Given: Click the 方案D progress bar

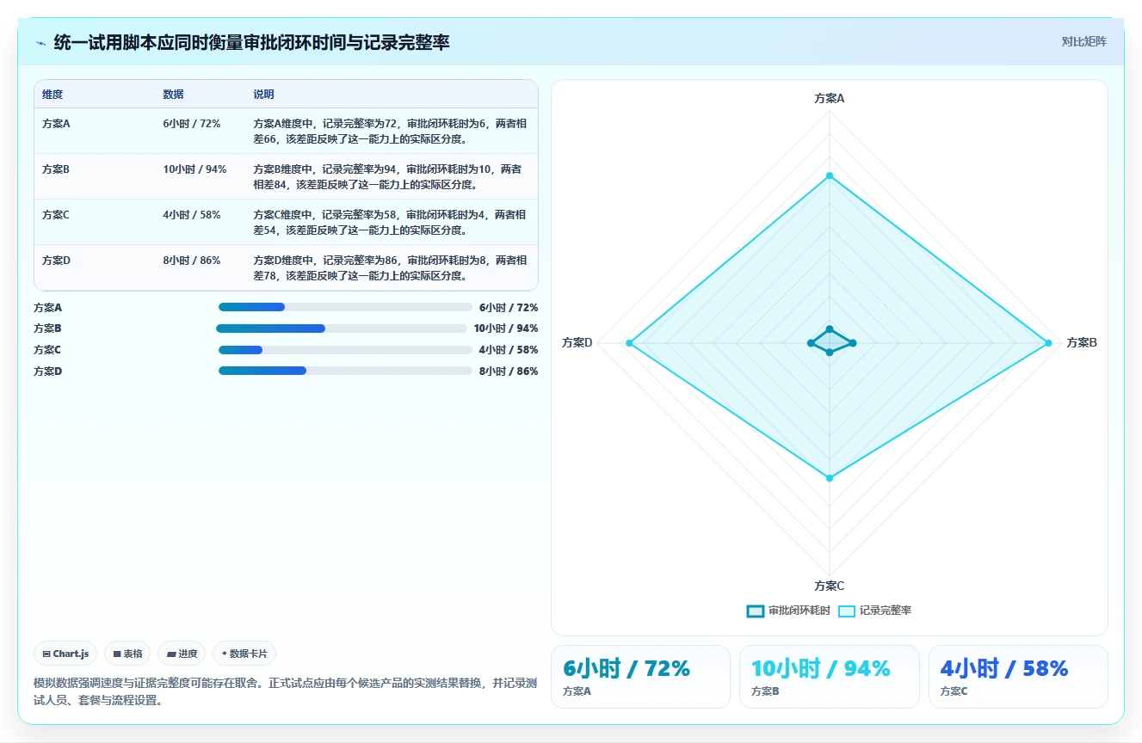Looking at the screenshot, I should 345,371.
